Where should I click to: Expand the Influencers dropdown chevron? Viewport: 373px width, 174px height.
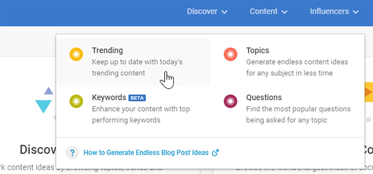355,12
